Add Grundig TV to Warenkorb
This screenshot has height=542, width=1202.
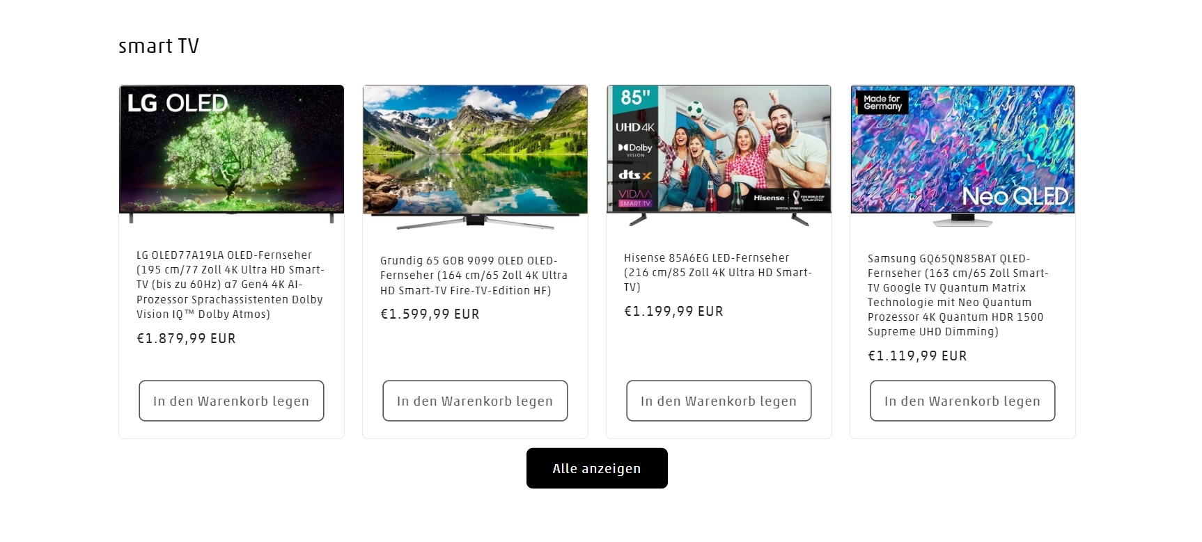tap(475, 401)
